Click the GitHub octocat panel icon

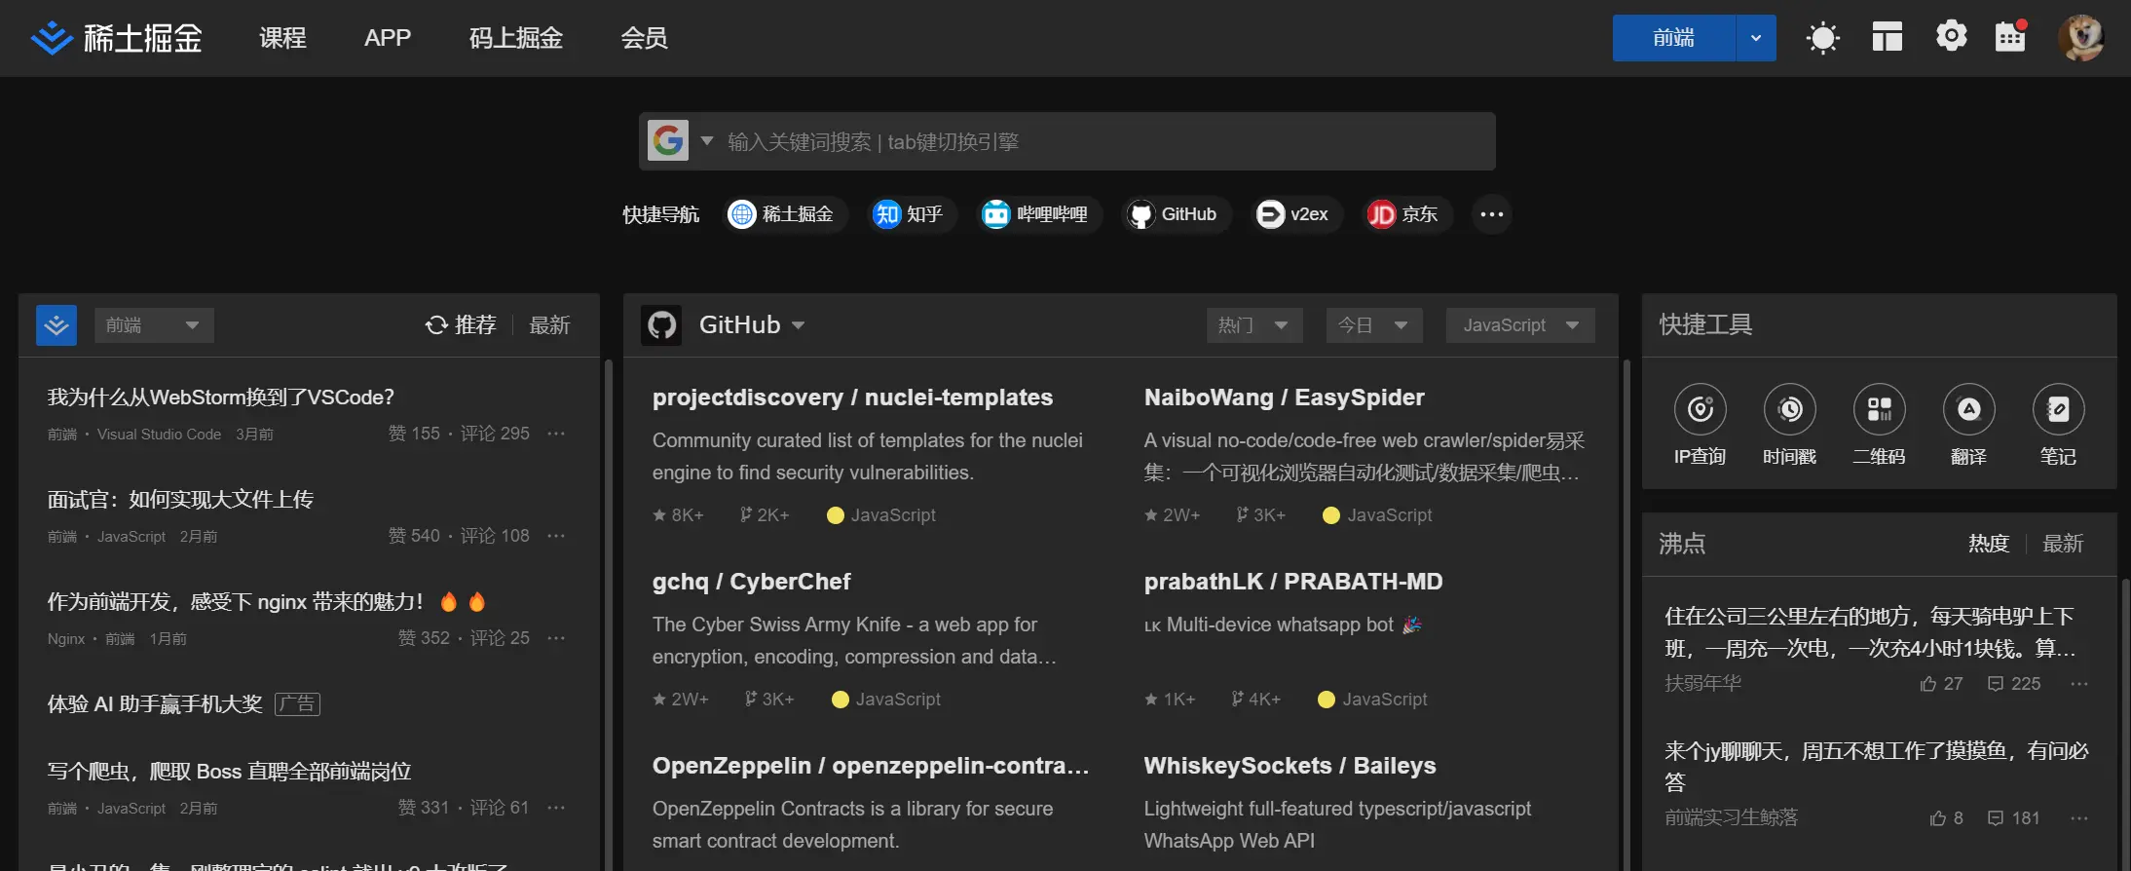click(661, 325)
